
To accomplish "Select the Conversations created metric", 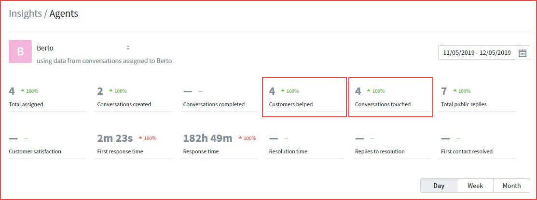I will [133, 98].
